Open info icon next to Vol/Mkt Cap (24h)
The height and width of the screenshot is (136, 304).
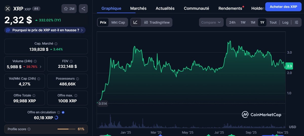[39, 79]
